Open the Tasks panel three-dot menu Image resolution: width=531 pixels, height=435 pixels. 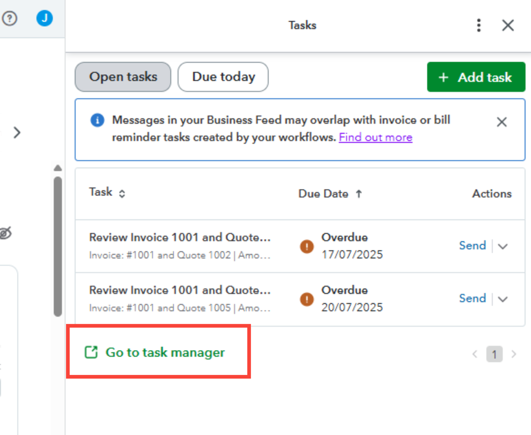pos(479,25)
